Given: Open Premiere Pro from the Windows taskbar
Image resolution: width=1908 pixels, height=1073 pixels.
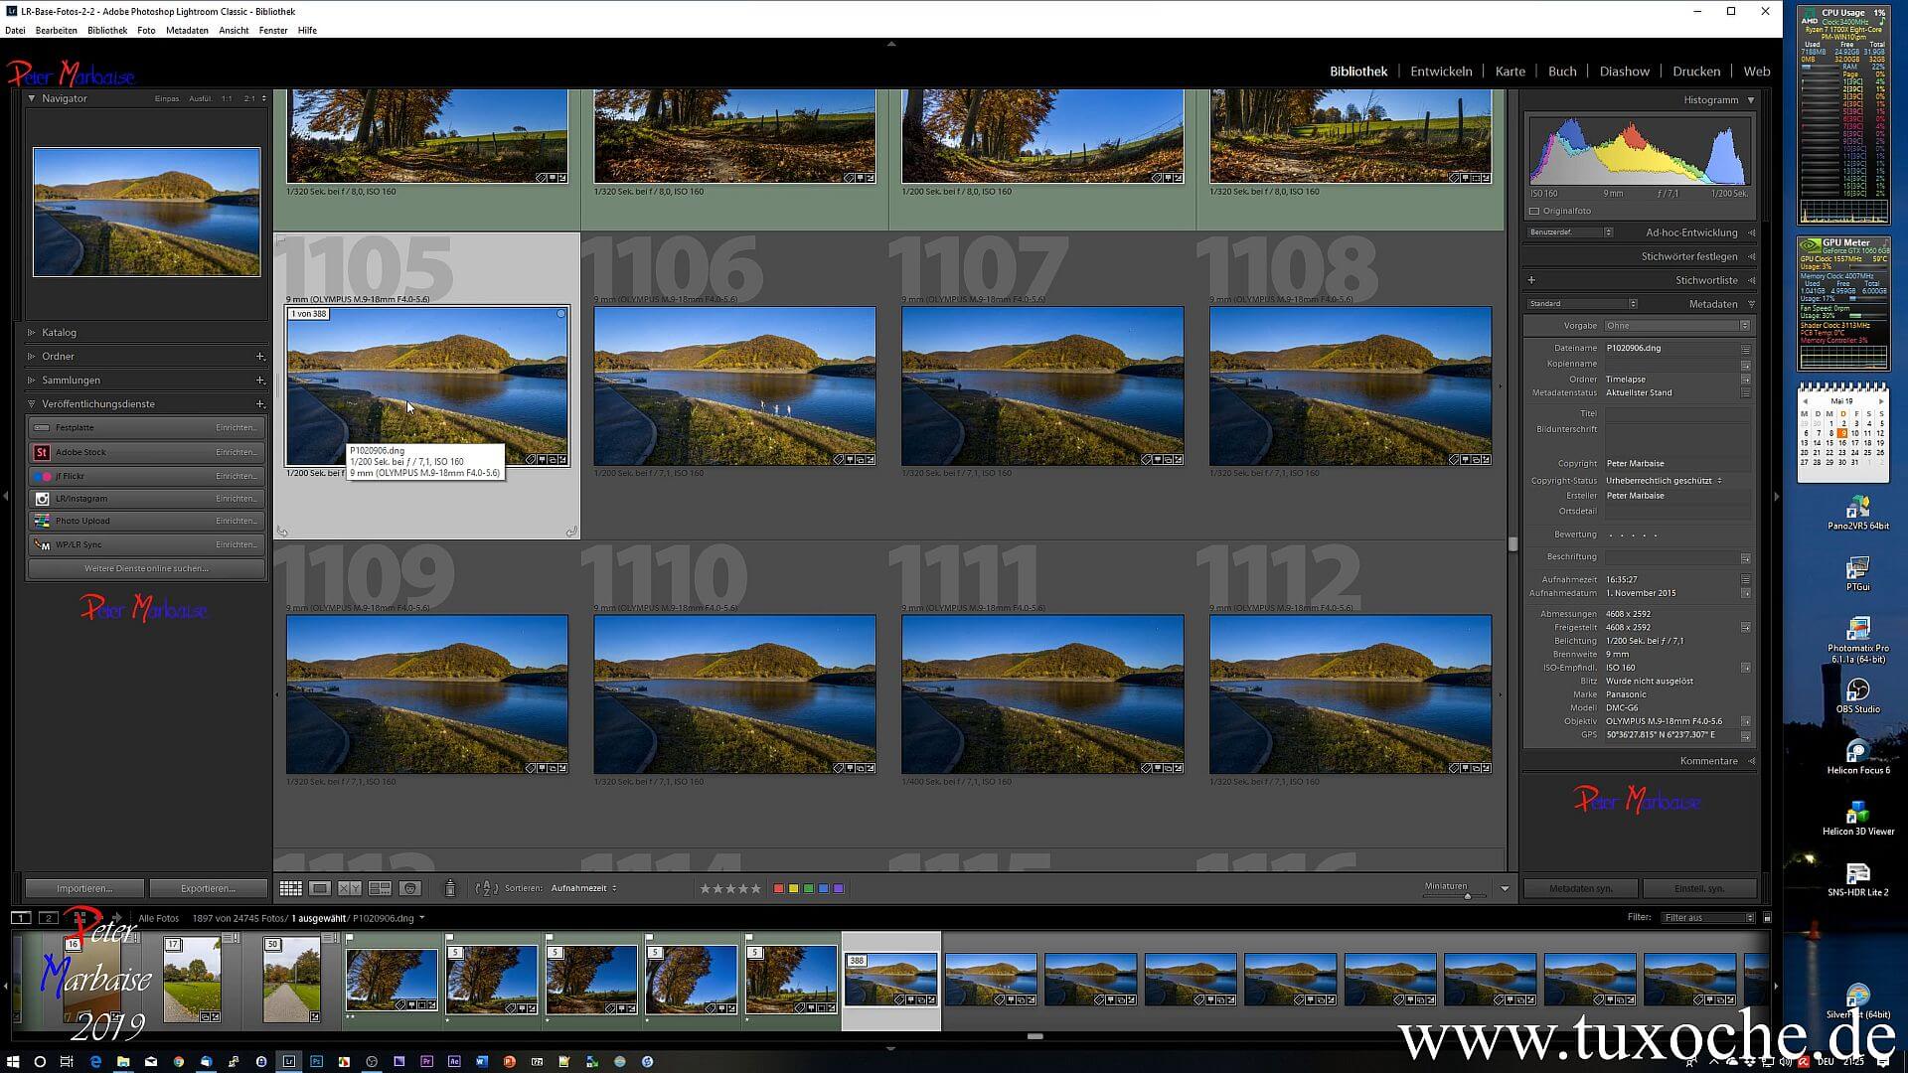Looking at the screenshot, I should pyautogui.click(x=426, y=1061).
